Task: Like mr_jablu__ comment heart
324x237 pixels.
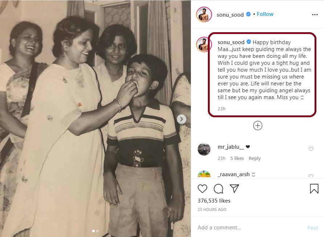Action: click(311, 149)
